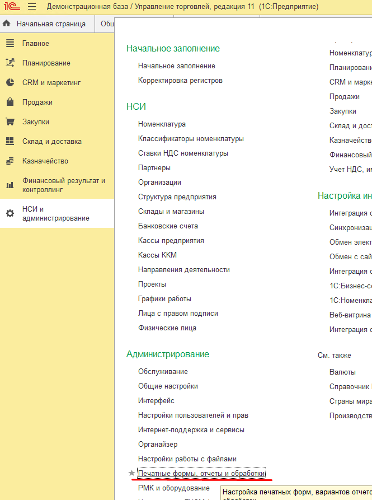Open the Казначейство section in the sidebar
Image resolution: width=372 pixels, height=500 pixels.
(45, 161)
